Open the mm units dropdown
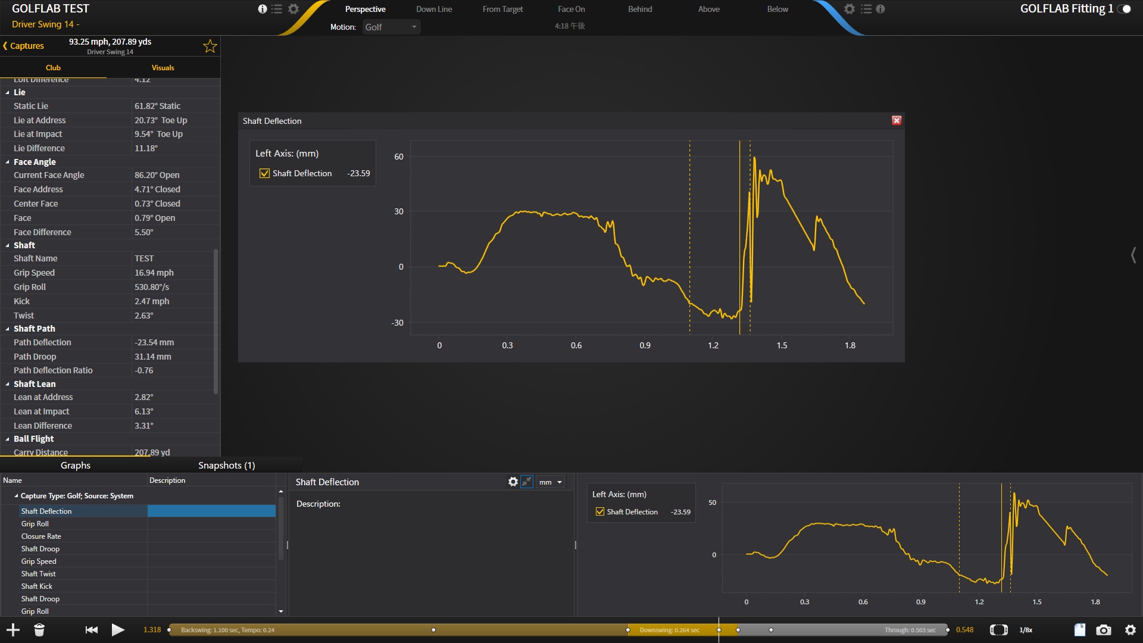Screen dimensions: 1143x643 point(551,482)
